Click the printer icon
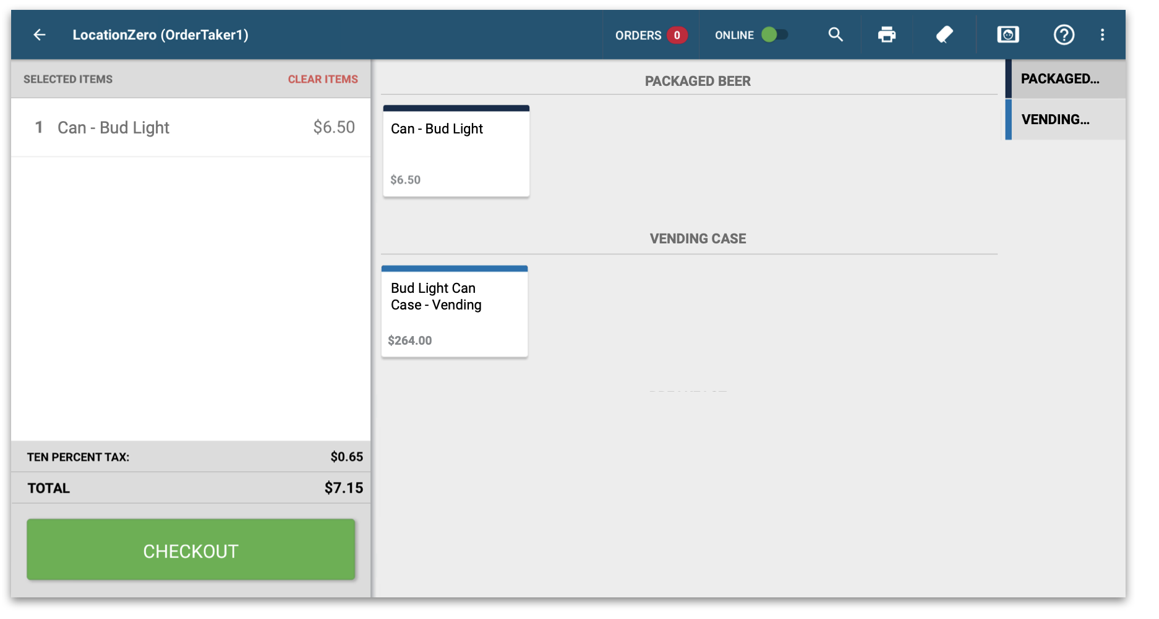Viewport: 1159px width, 619px height. (886, 35)
